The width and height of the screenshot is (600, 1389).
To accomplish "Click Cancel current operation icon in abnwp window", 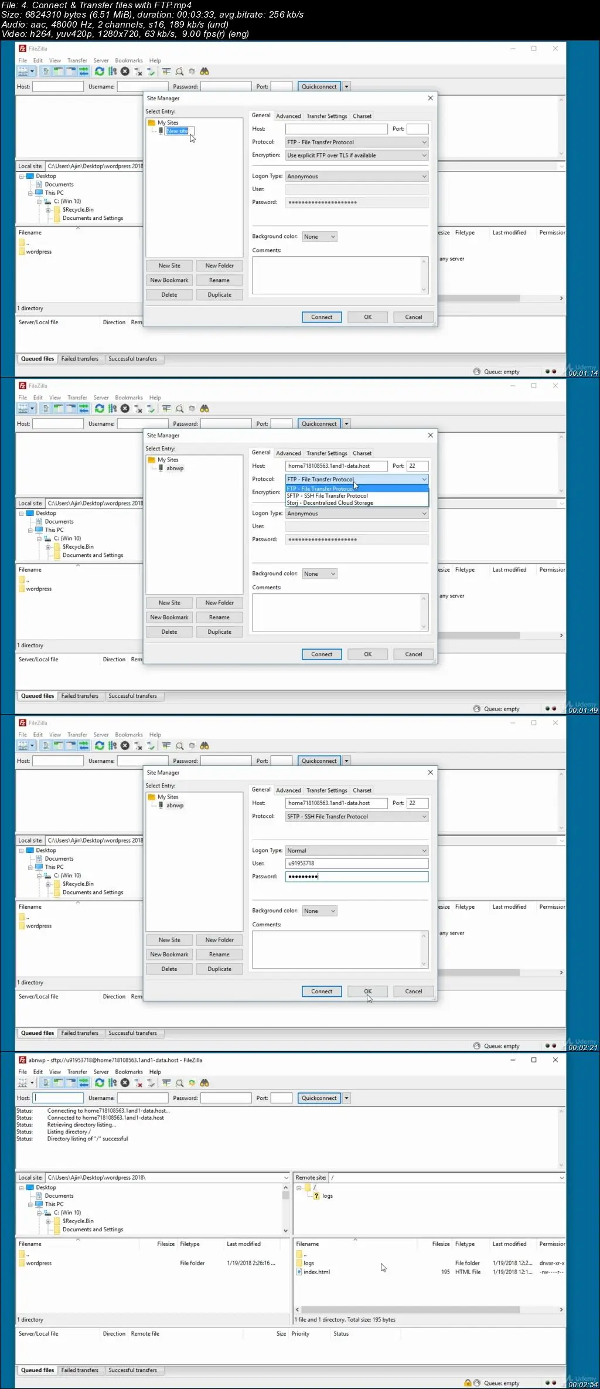I will pyautogui.click(x=125, y=1082).
